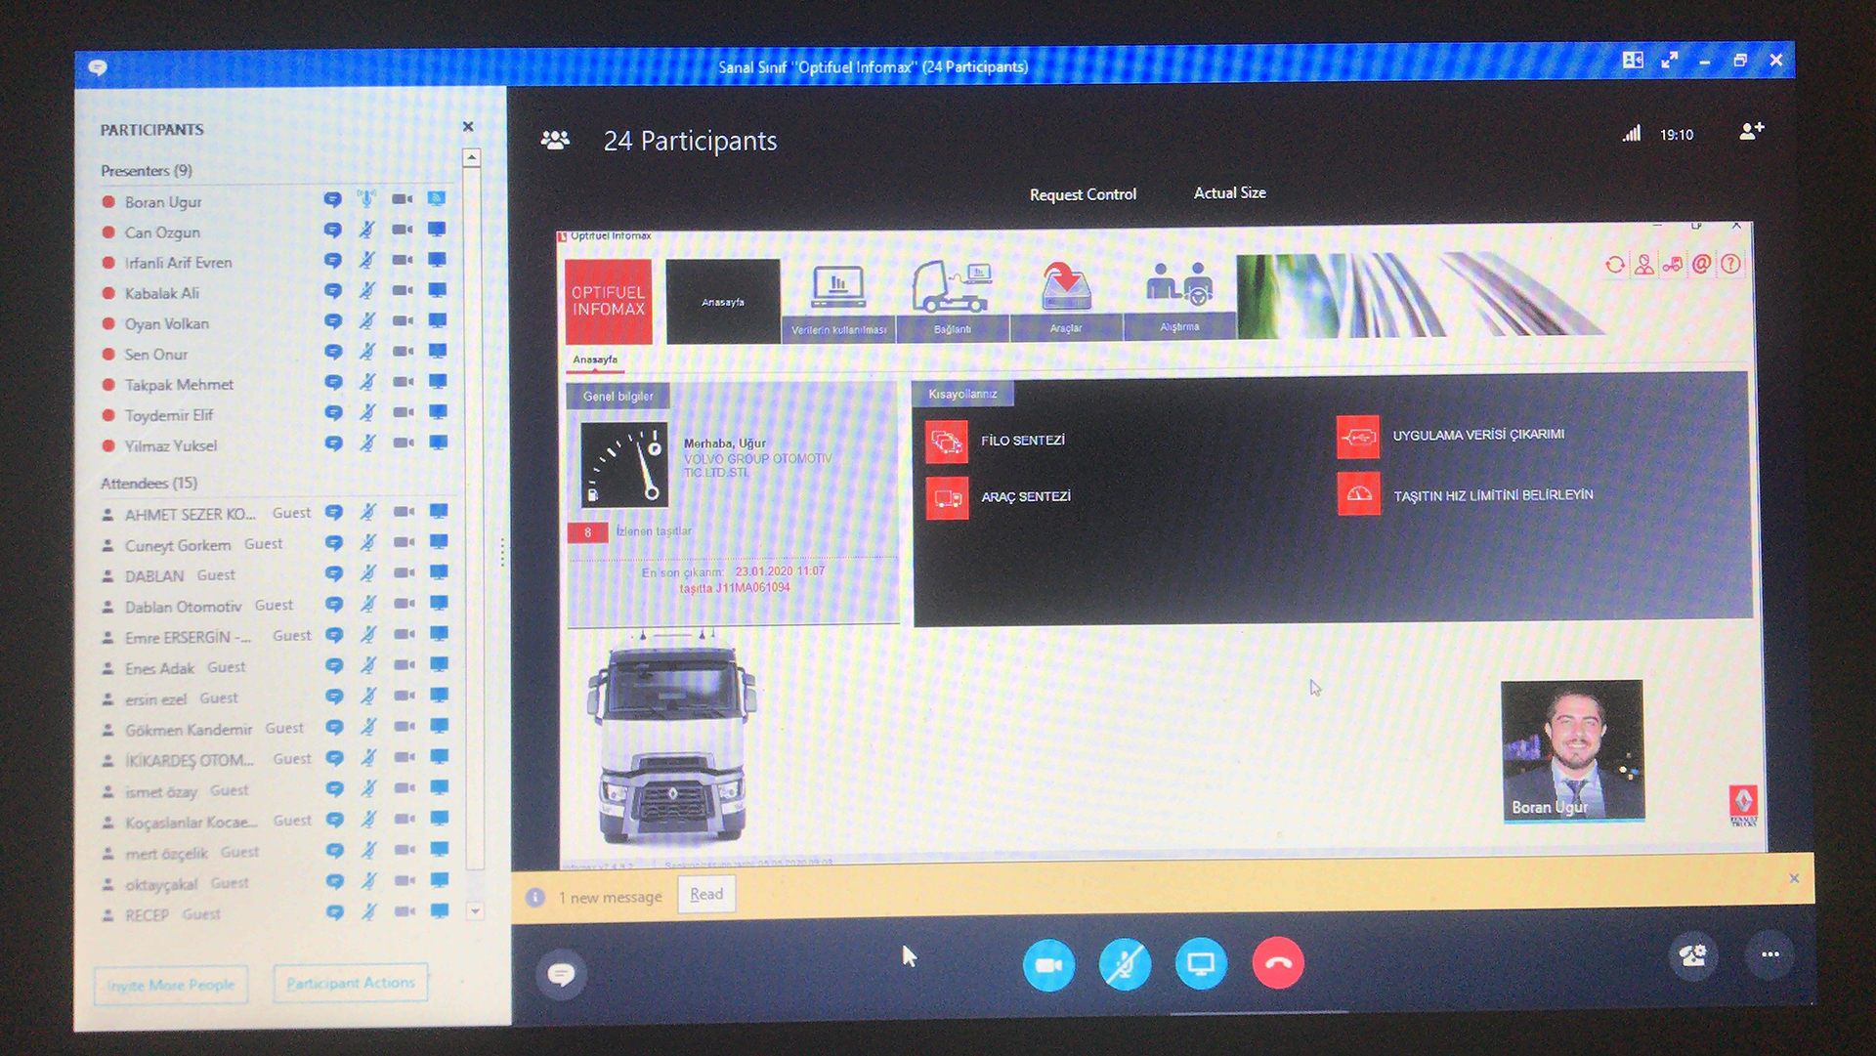
Task: Open the conversation chat bubble icon
Action: pyautogui.click(x=561, y=974)
